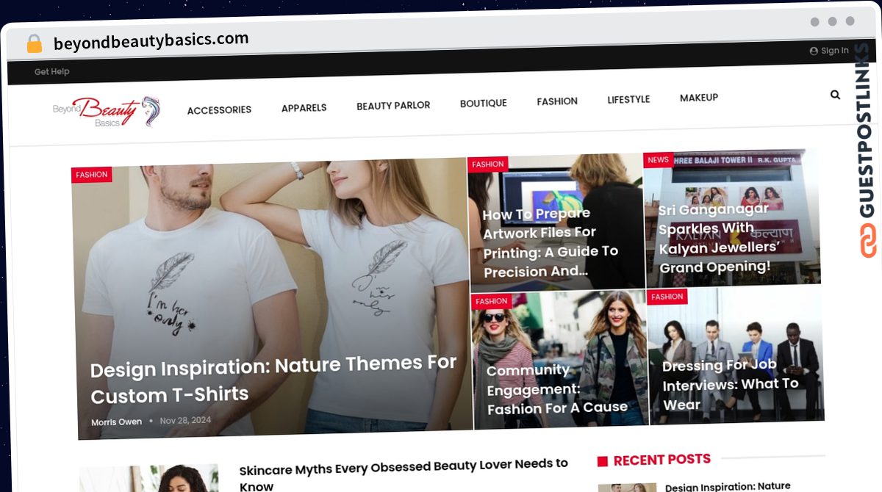Open How To Prepare Artwork Files article

[551, 242]
